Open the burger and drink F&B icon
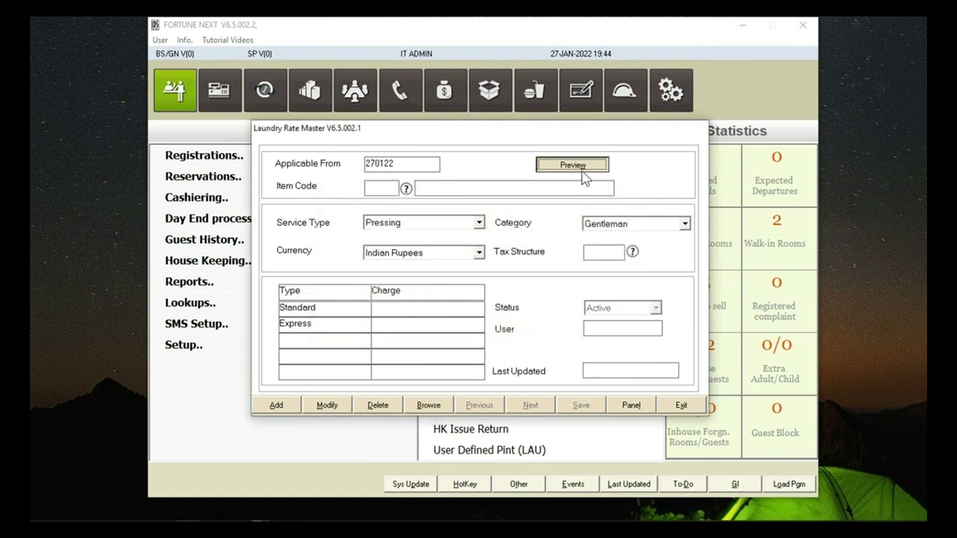The width and height of the screenshot is (957, 538). (x=535, y=90)
